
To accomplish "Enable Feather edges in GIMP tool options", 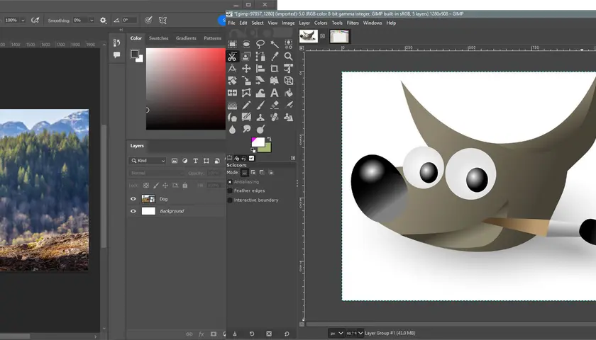I will point(230,191).
